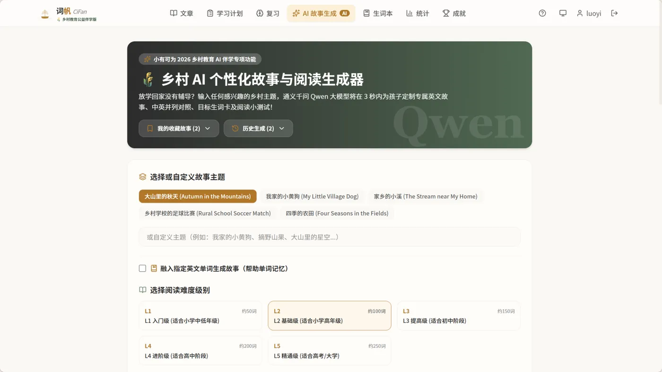Click the AI badge on the story tab
Image resolution: width=662 pixels, height=372 pixels.
[x=345, y=13]
